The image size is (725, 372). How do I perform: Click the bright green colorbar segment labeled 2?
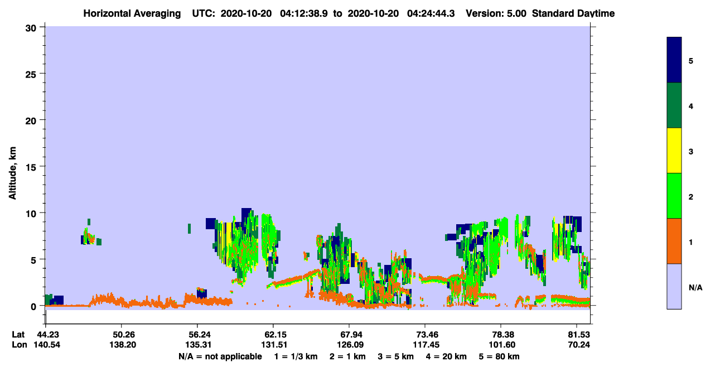tap(674, 196)
